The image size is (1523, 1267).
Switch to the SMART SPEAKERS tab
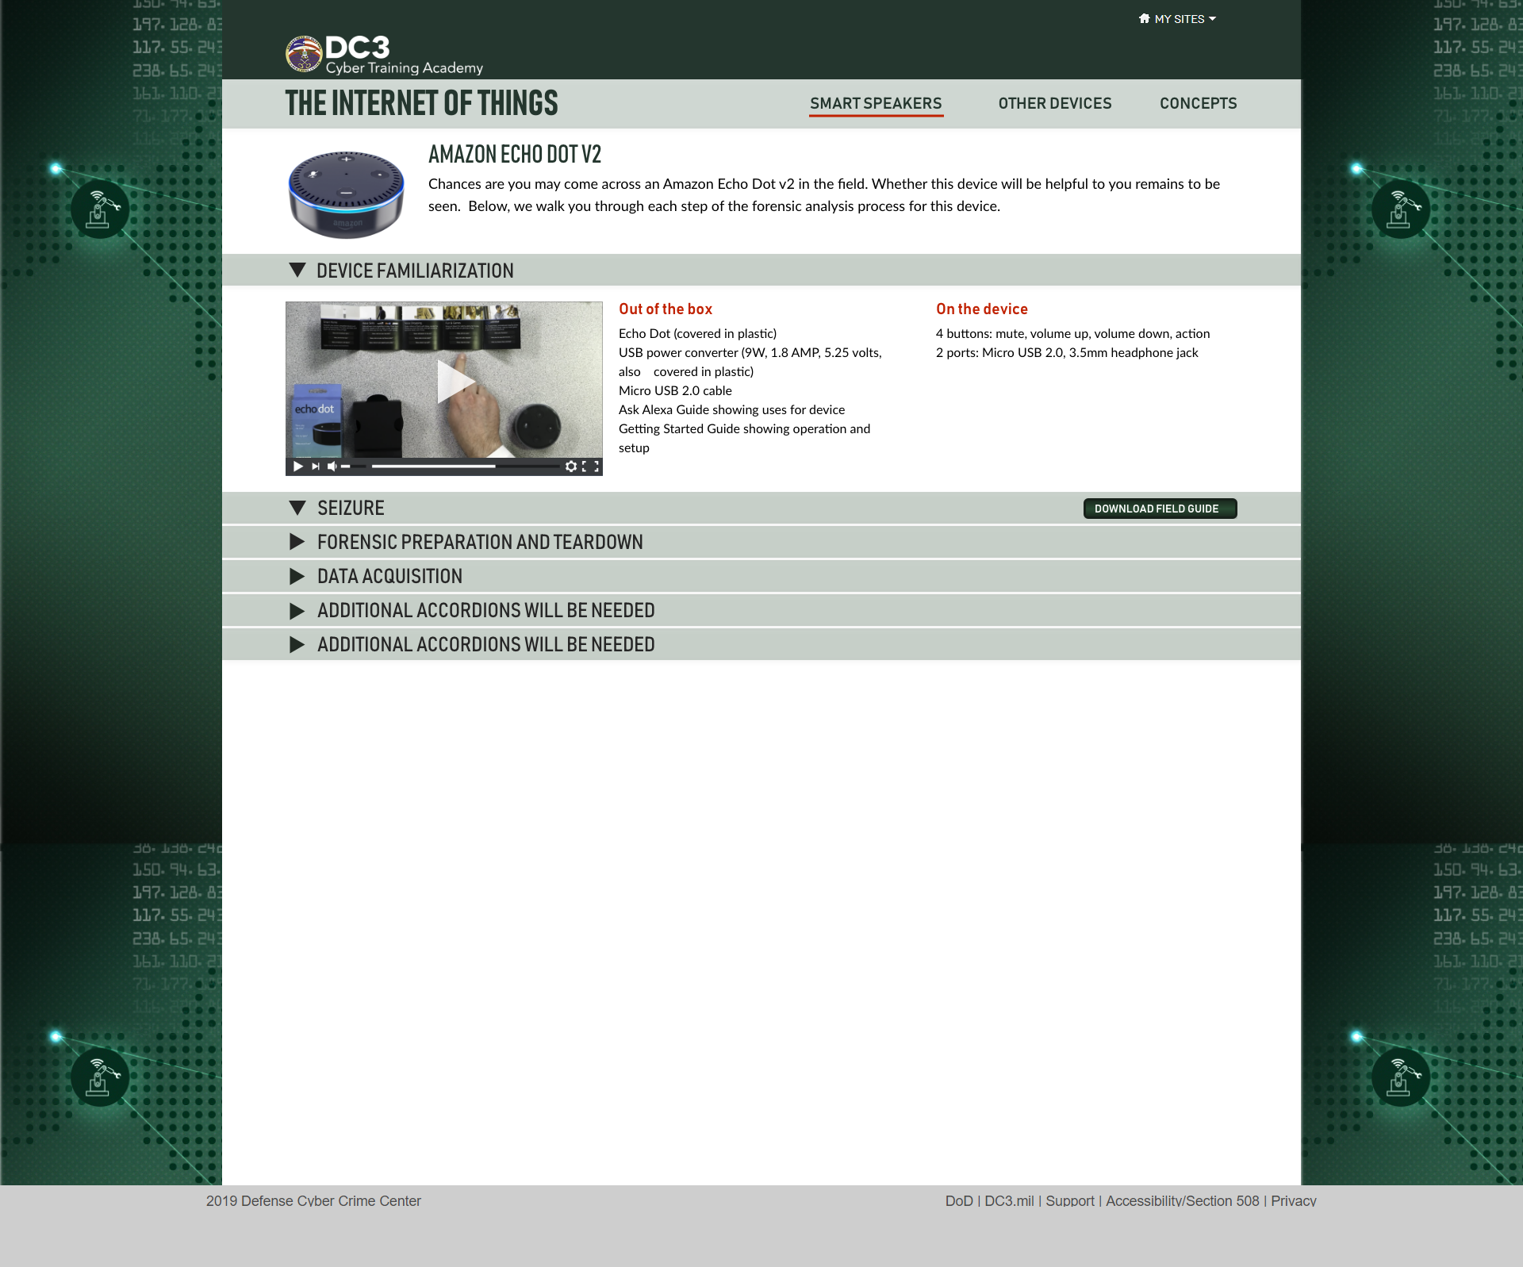click(876, 104)
